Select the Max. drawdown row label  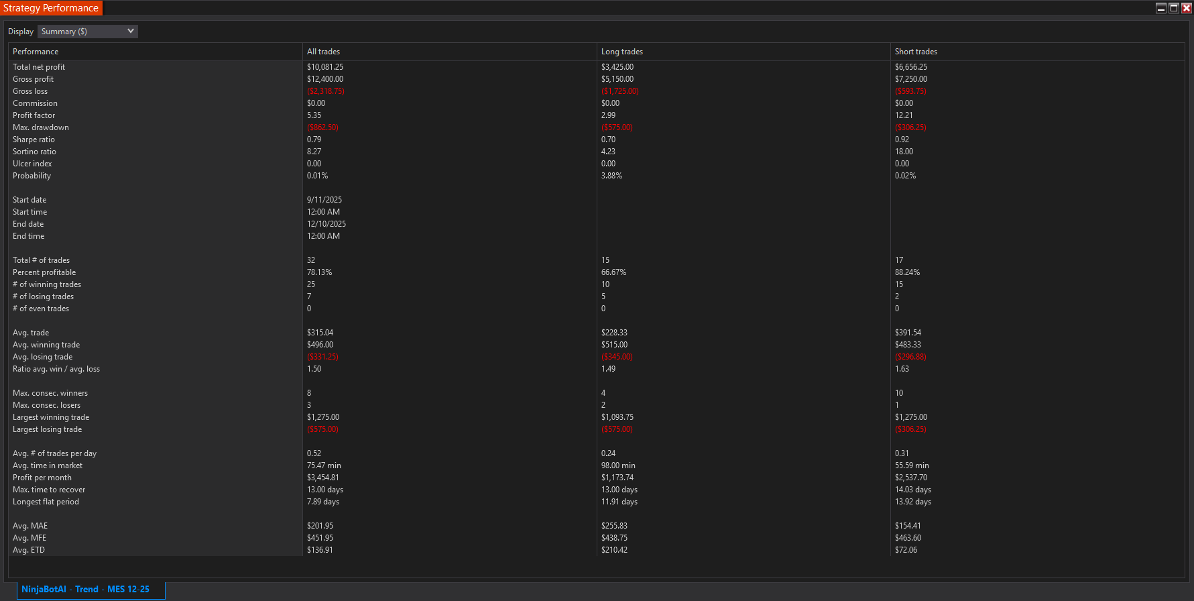tap(41, 127)
